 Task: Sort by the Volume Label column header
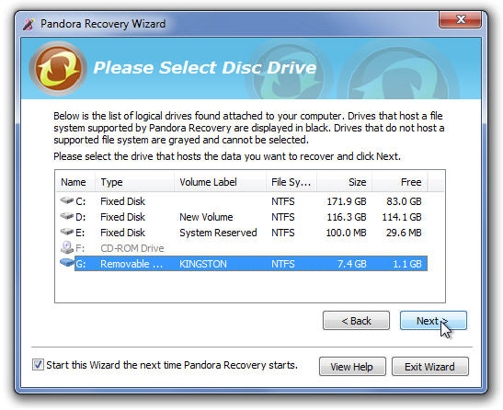point(220,182)
